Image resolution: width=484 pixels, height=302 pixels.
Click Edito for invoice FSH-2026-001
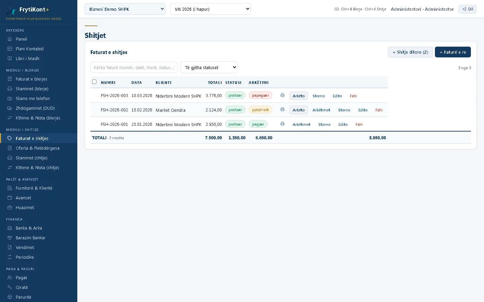coord(343,124)
